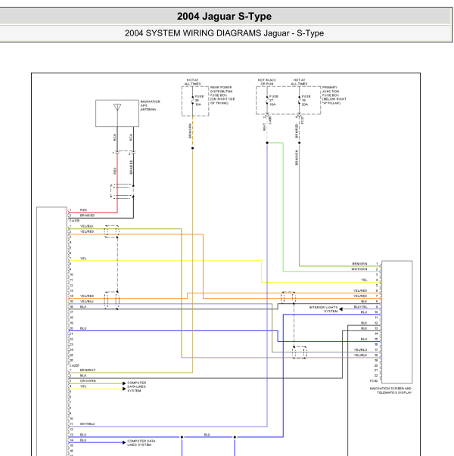
Task: Click the "2004 Jaguar S-Type" heading
Action: click(x=224, y=17)
